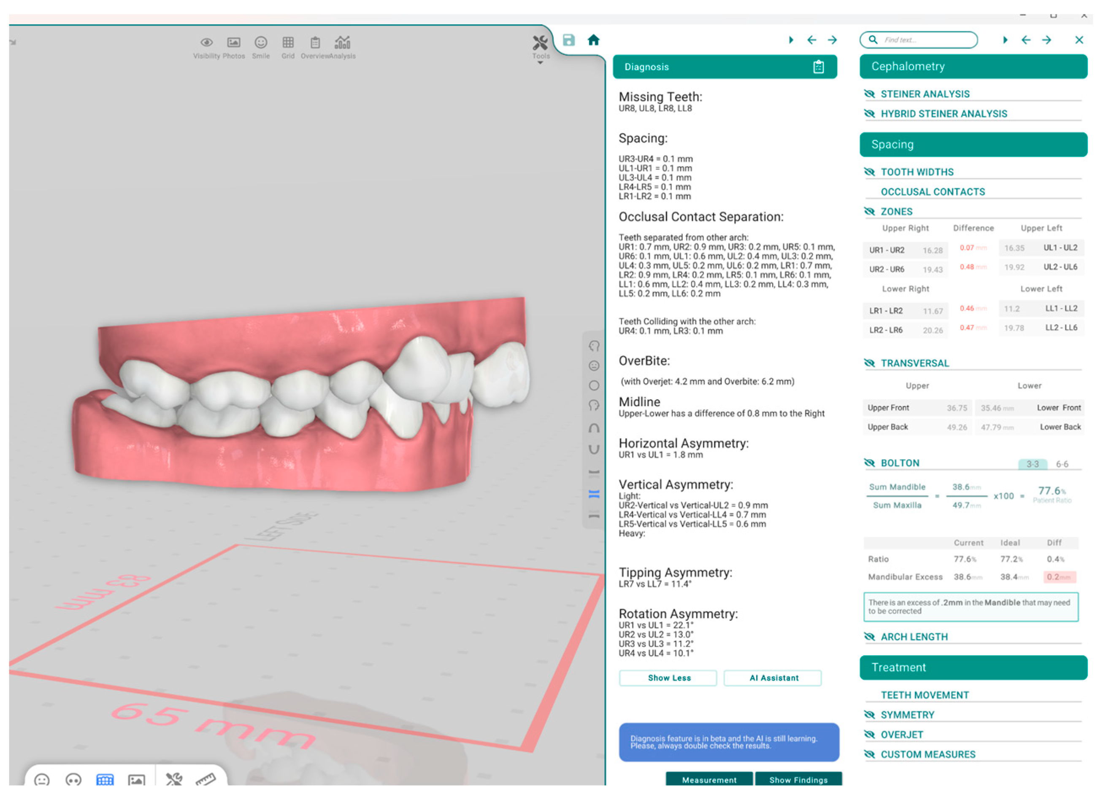
Task: Expand the Tools dropdown arrow
Action: [x=540, y=63]
